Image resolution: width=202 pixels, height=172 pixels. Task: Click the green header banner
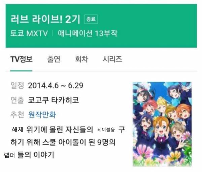point(101,26)
